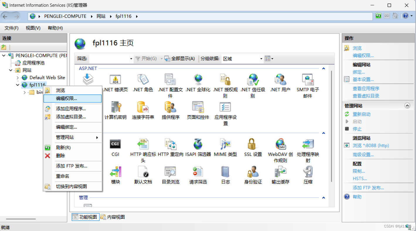Expand the bin folder node
The image size is (416, 231).
pyautogui.click(x=25, y=92)
